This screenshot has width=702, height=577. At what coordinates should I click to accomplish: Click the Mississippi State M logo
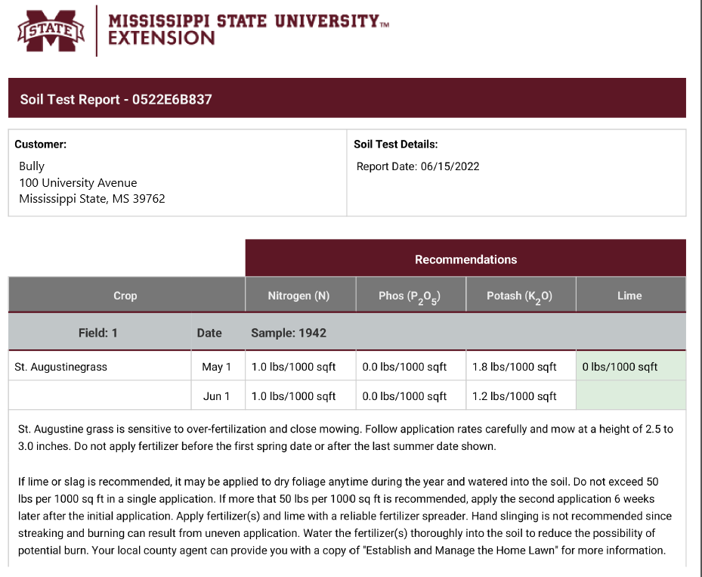tap(51, 30)
